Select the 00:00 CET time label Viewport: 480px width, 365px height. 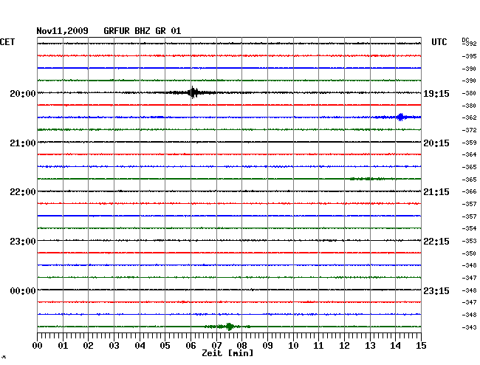23,290
